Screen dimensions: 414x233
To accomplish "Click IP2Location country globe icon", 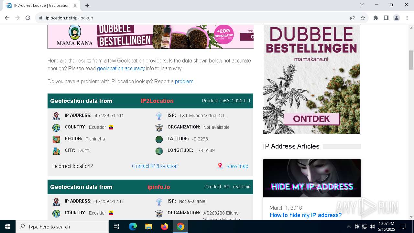I will click(56, 128).
